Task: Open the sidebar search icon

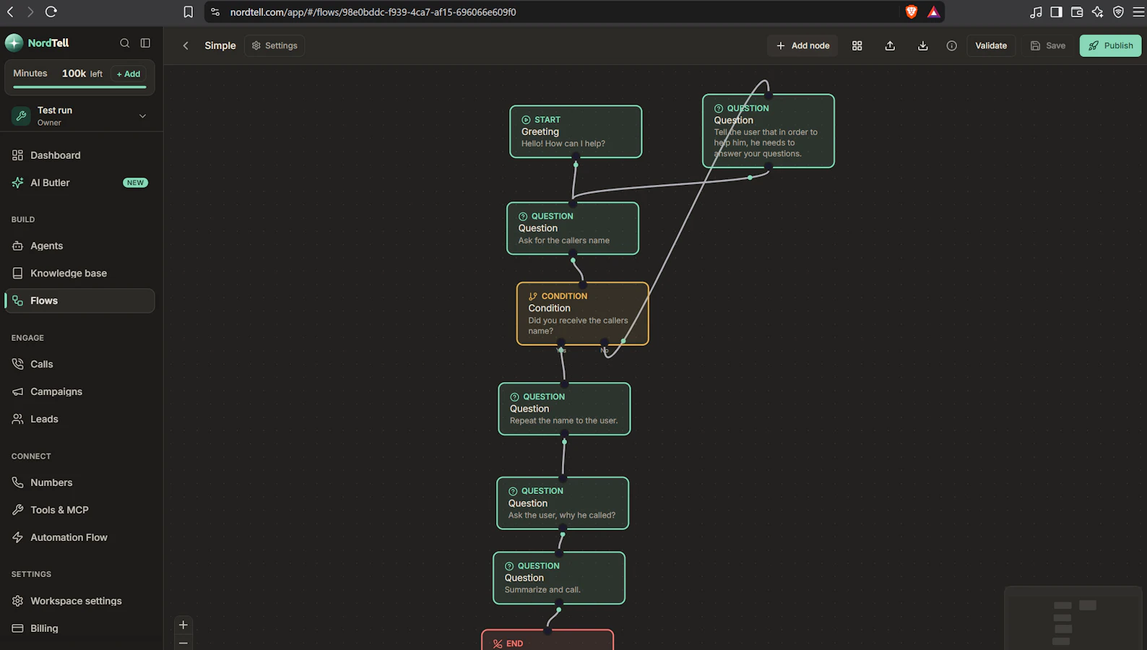Action: (x=125, y=43)
